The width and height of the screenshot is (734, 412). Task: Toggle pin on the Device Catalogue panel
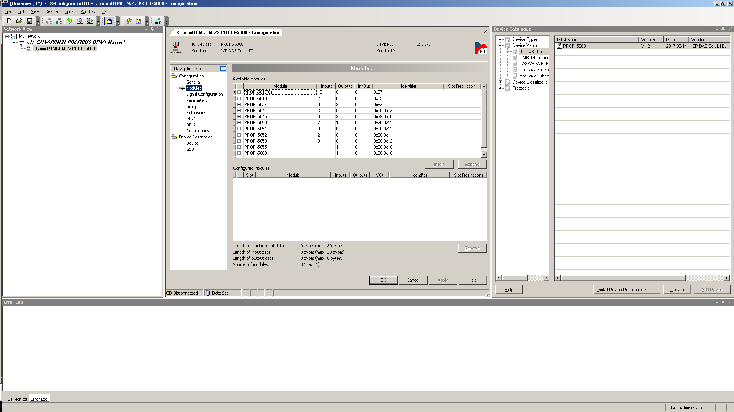click(x=723, y=29)
